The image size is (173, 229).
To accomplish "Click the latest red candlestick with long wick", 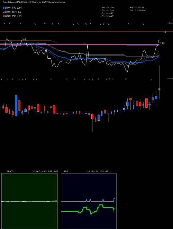I will [x=159, y=89].
